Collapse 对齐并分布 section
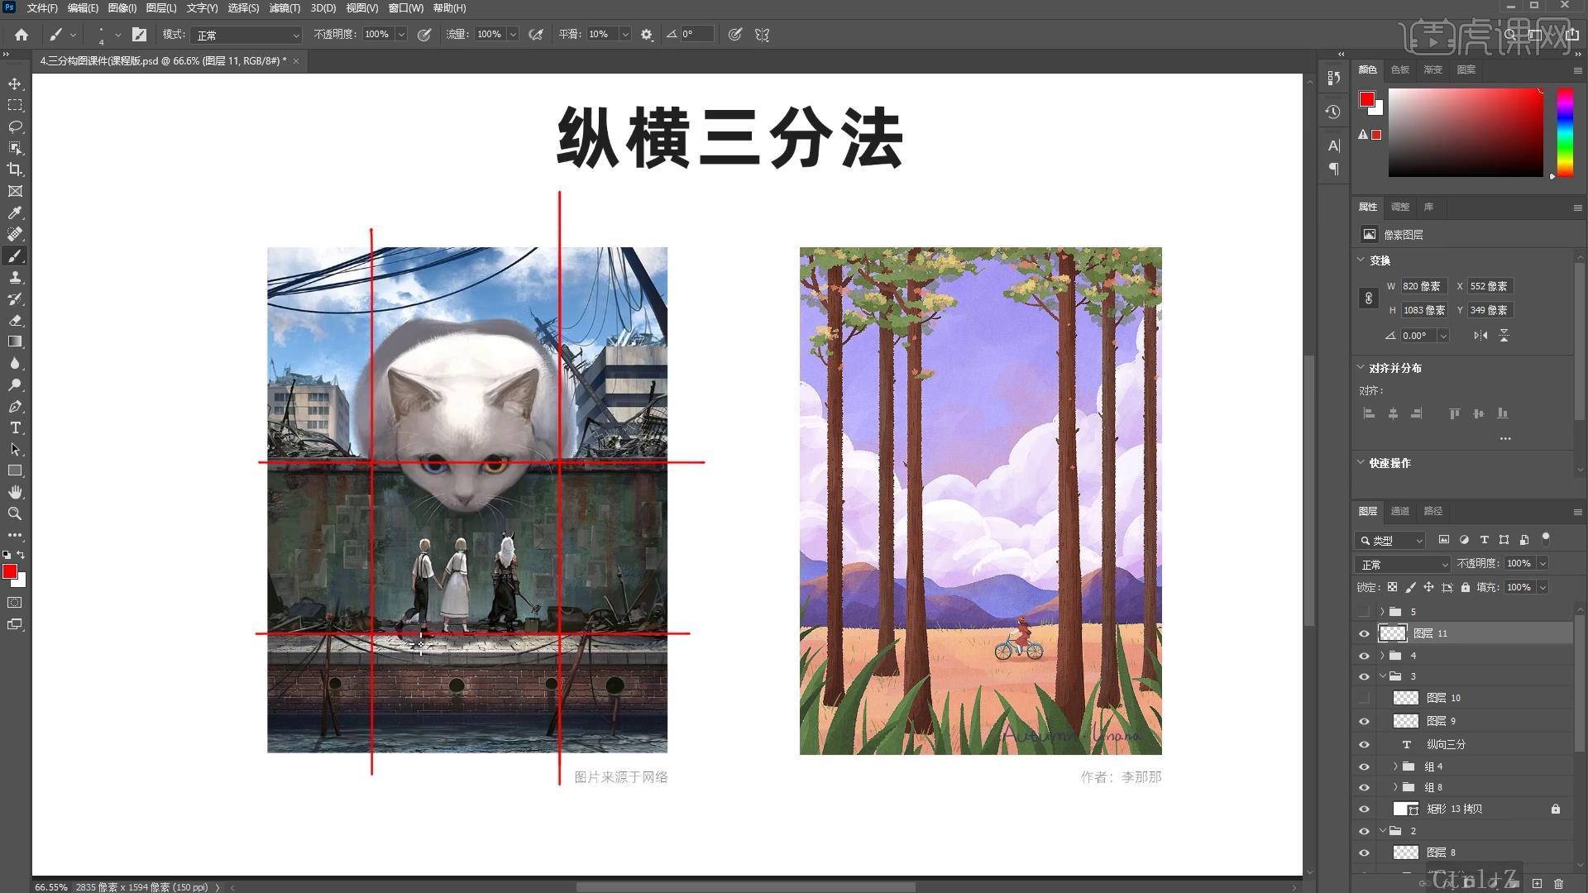This screenshot has width=1588, height=893. (x=1361, y=367)
